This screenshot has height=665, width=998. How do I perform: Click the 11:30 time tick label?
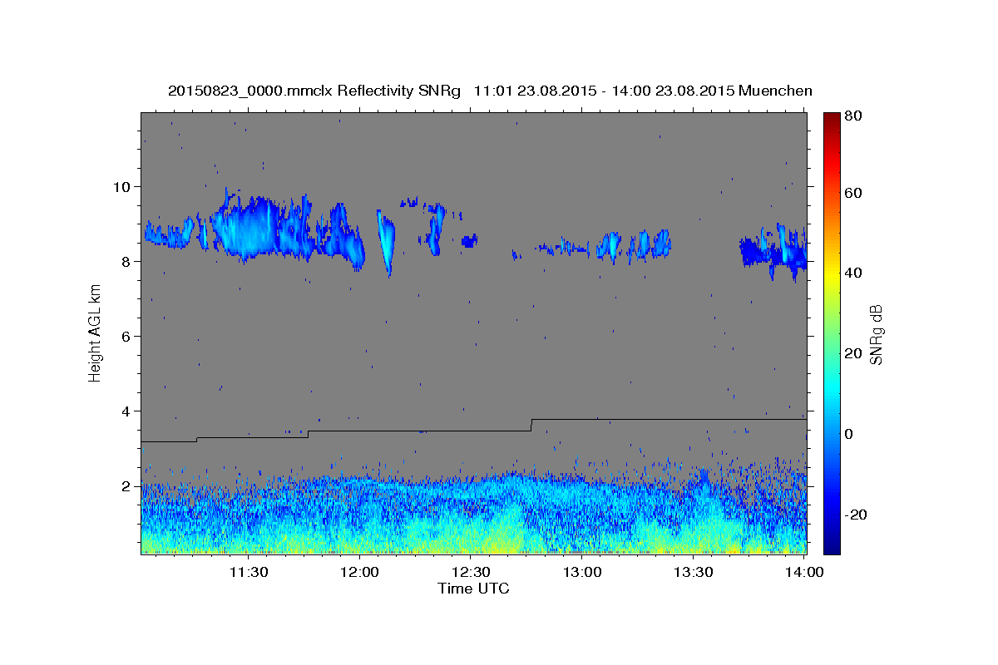tap(248, 572)
